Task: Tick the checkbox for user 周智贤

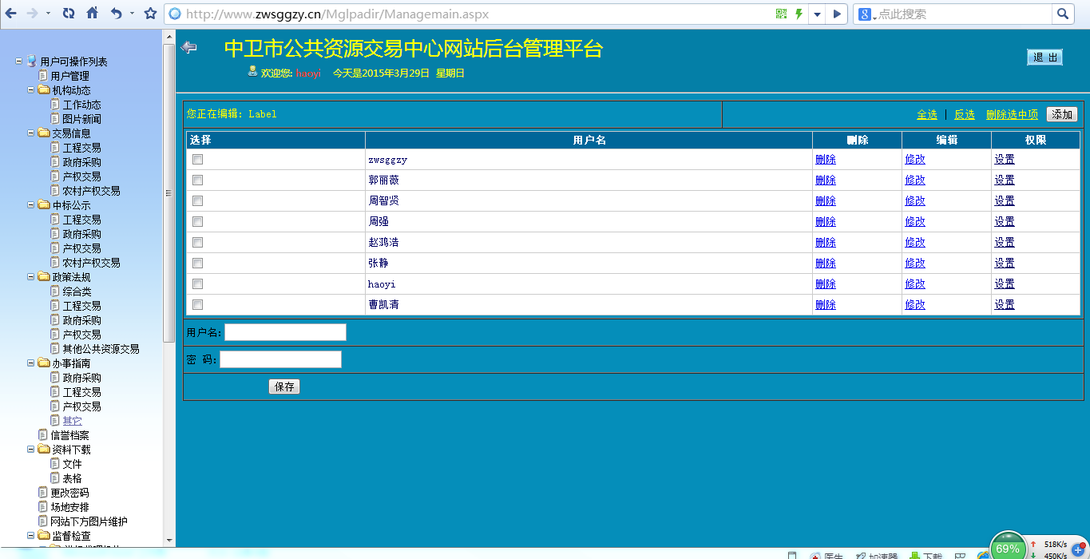Action: click(197, 200)
